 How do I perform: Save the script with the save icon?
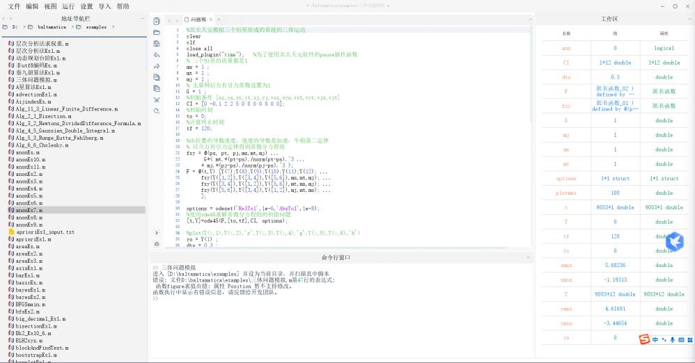[x=157, y=43]
